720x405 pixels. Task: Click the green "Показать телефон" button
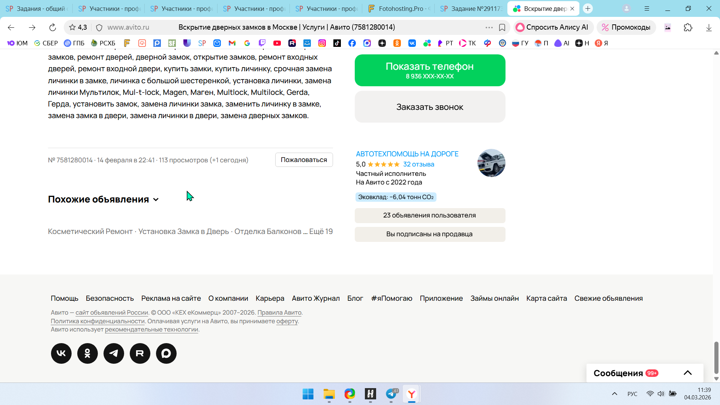[x=430, y=70]
